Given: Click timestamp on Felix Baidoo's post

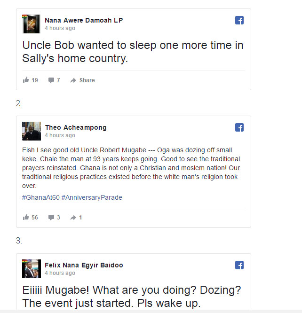Looking at the screenshot, I should tap(60, 273).
